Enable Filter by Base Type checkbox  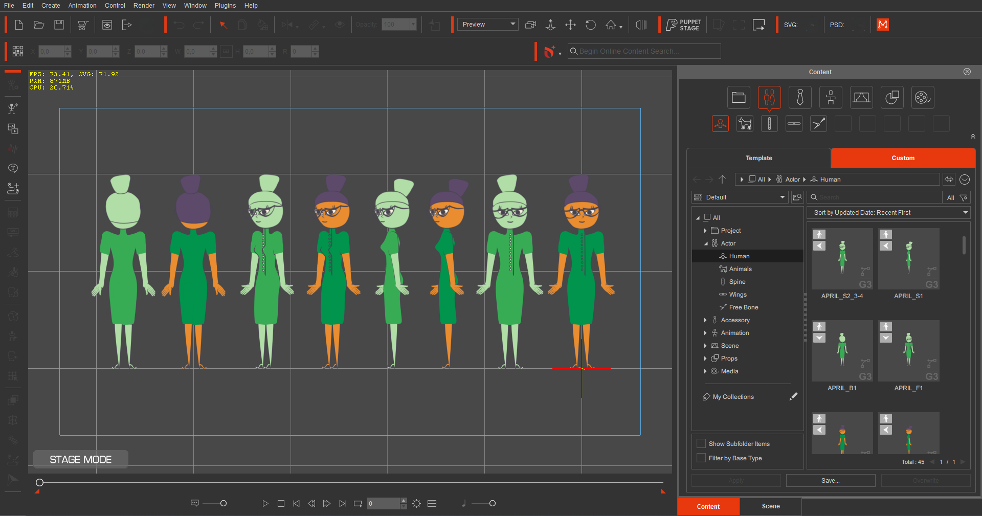(701, 458)
